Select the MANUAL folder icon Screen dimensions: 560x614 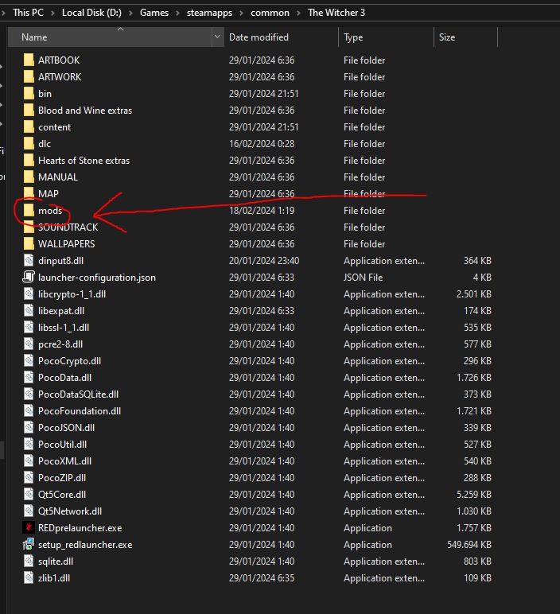pos(29,177)
